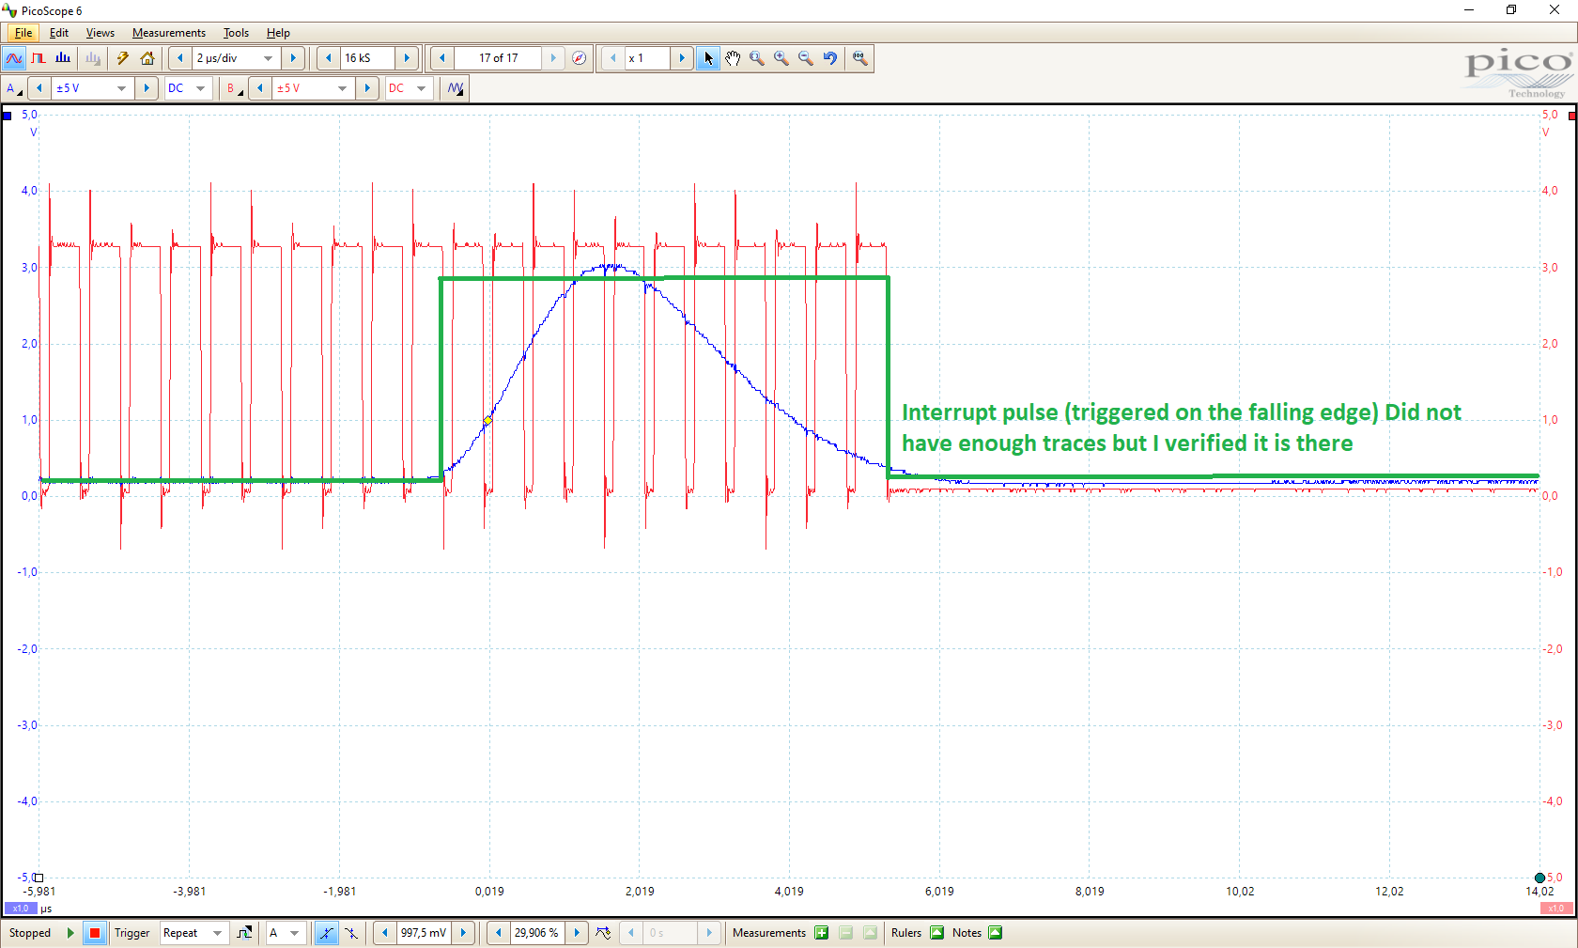The width and height of the screenshot is (1578, 948).
Task: Increase timebase with right arrow
Action: (293, 58)
